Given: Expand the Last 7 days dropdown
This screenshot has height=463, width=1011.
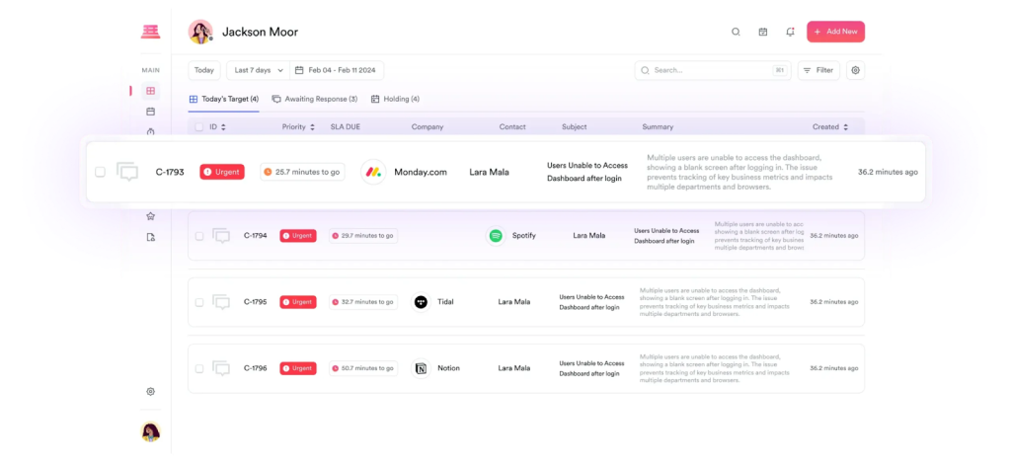Looking at the screenshot, I should (259, 70).
